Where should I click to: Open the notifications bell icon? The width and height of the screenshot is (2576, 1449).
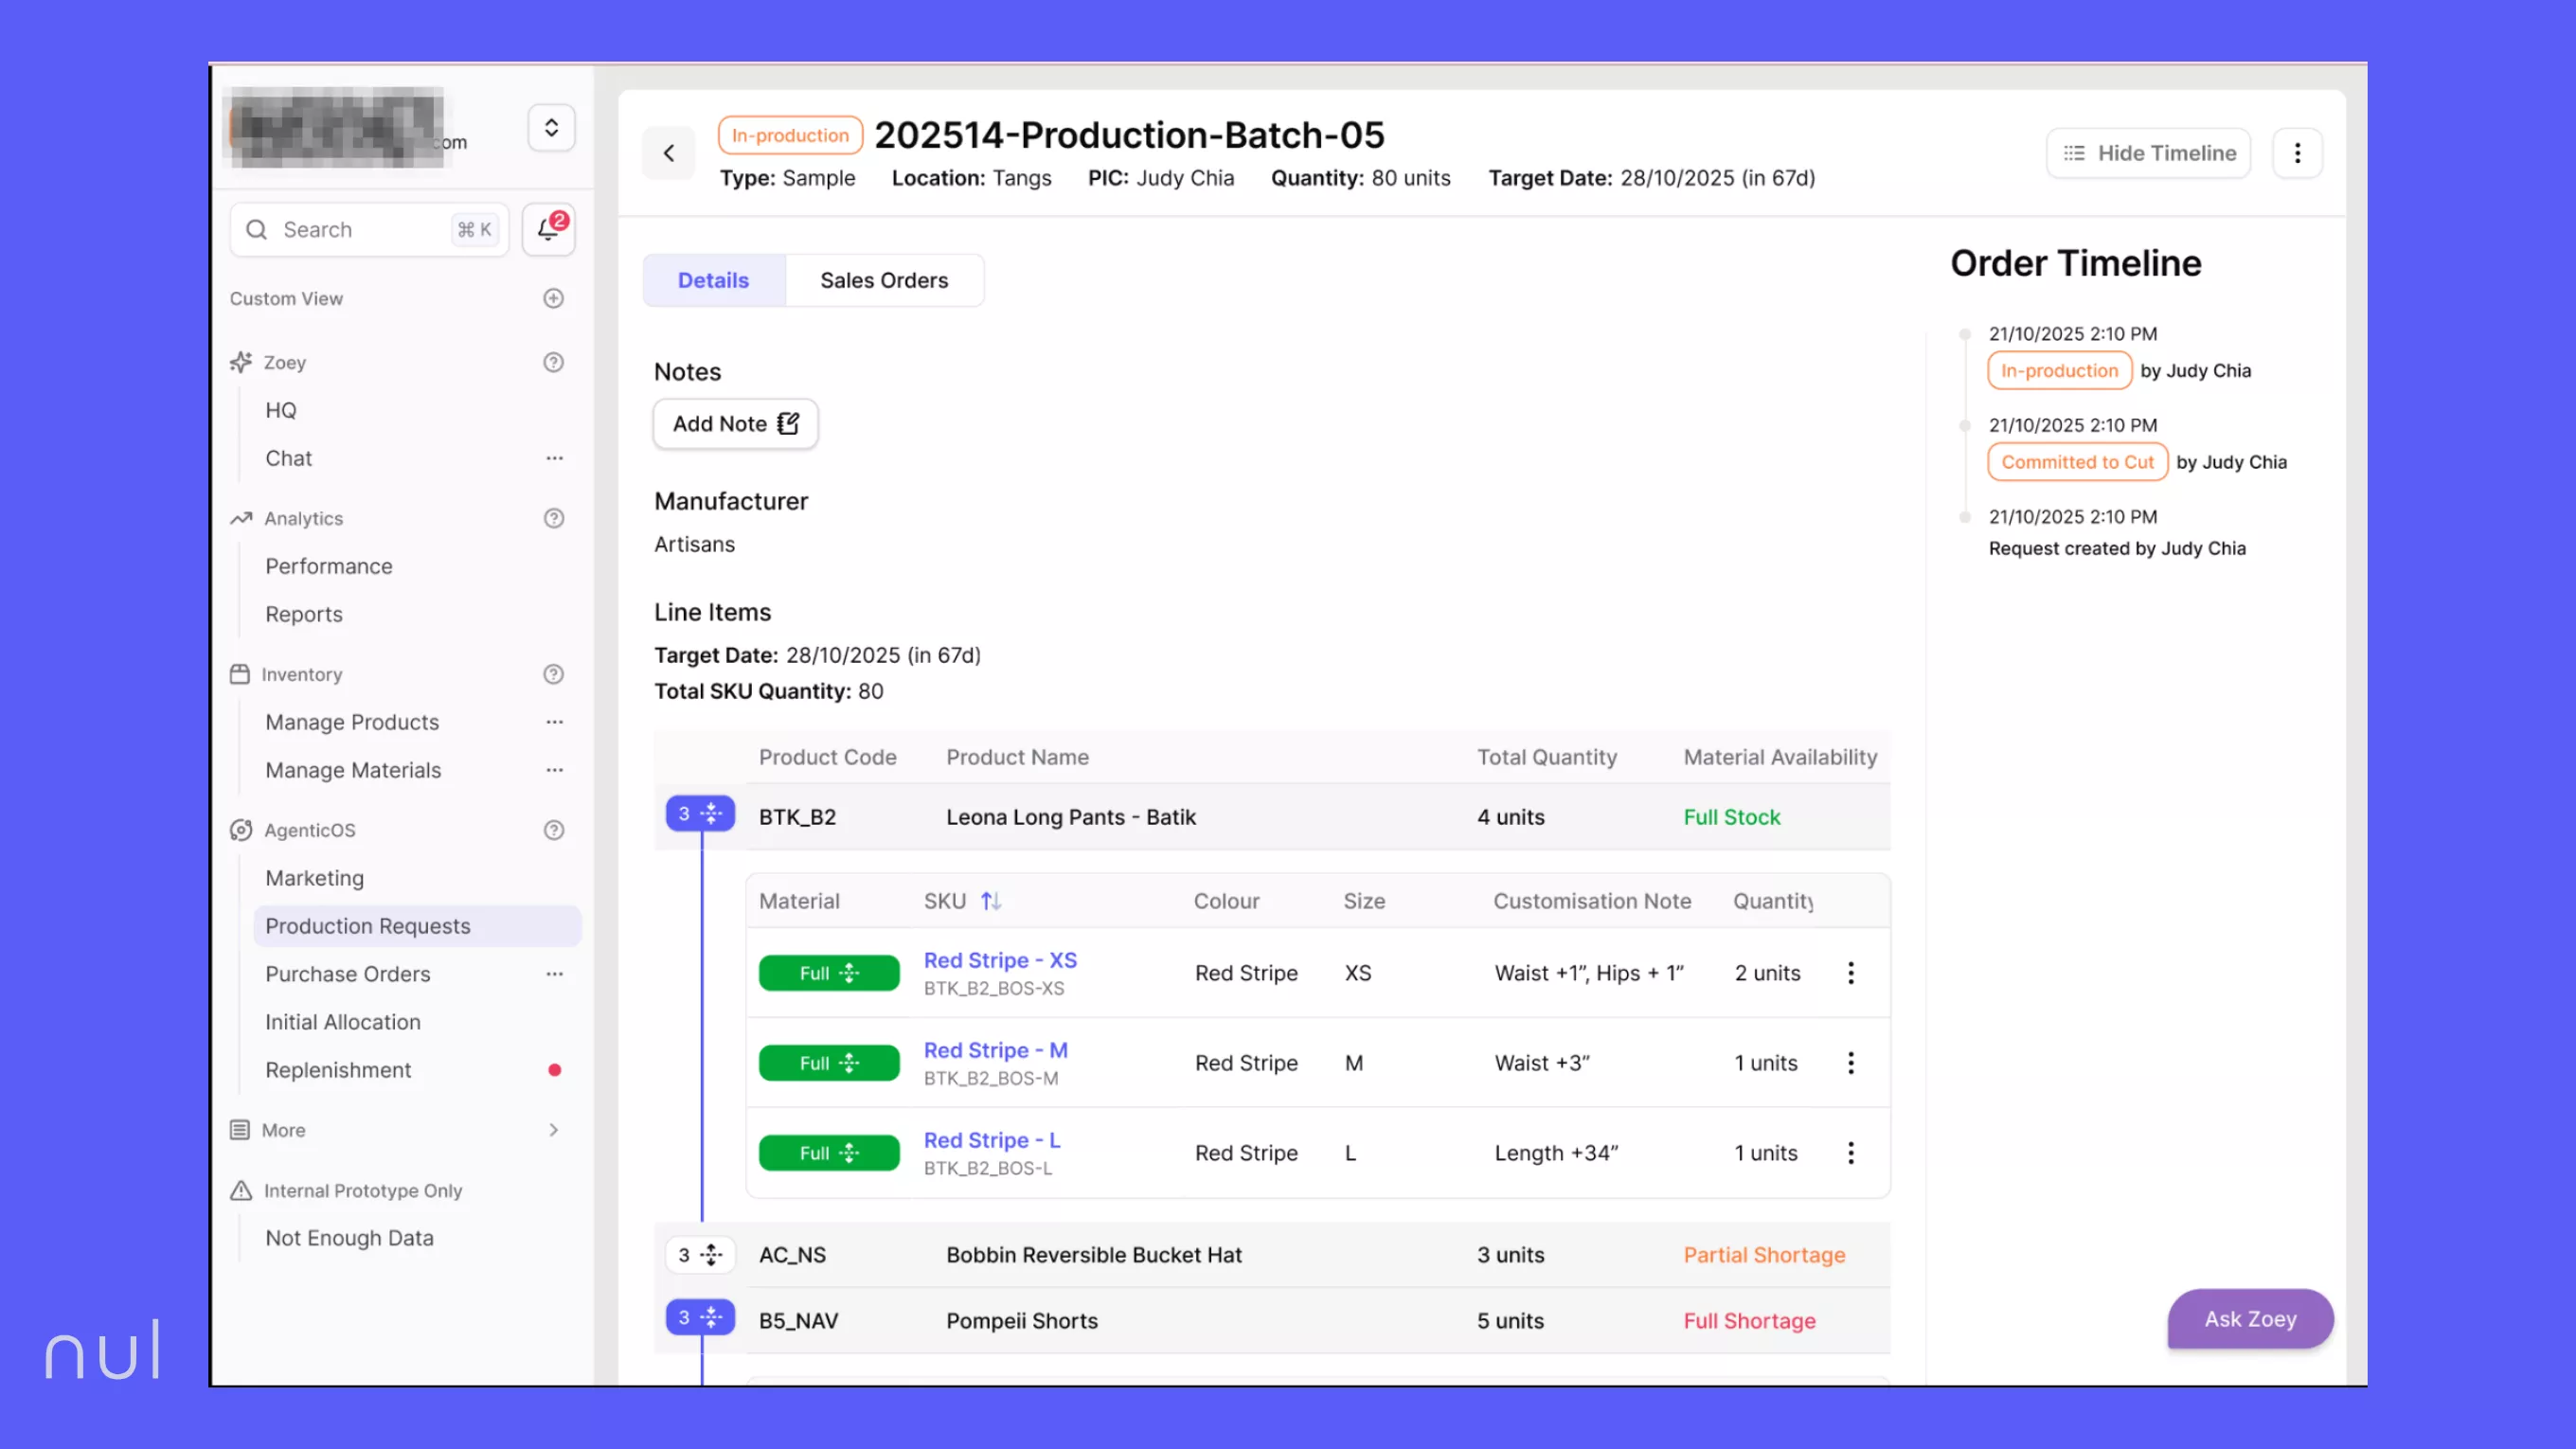coord(548,229)
